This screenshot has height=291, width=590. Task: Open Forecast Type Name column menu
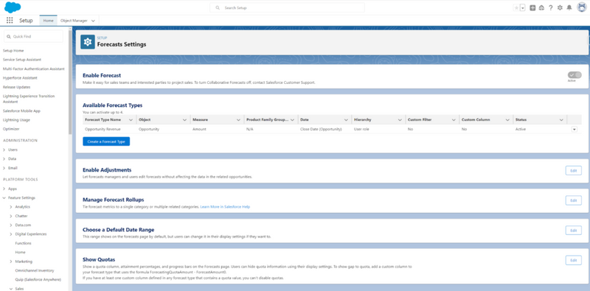click(131, 119)
